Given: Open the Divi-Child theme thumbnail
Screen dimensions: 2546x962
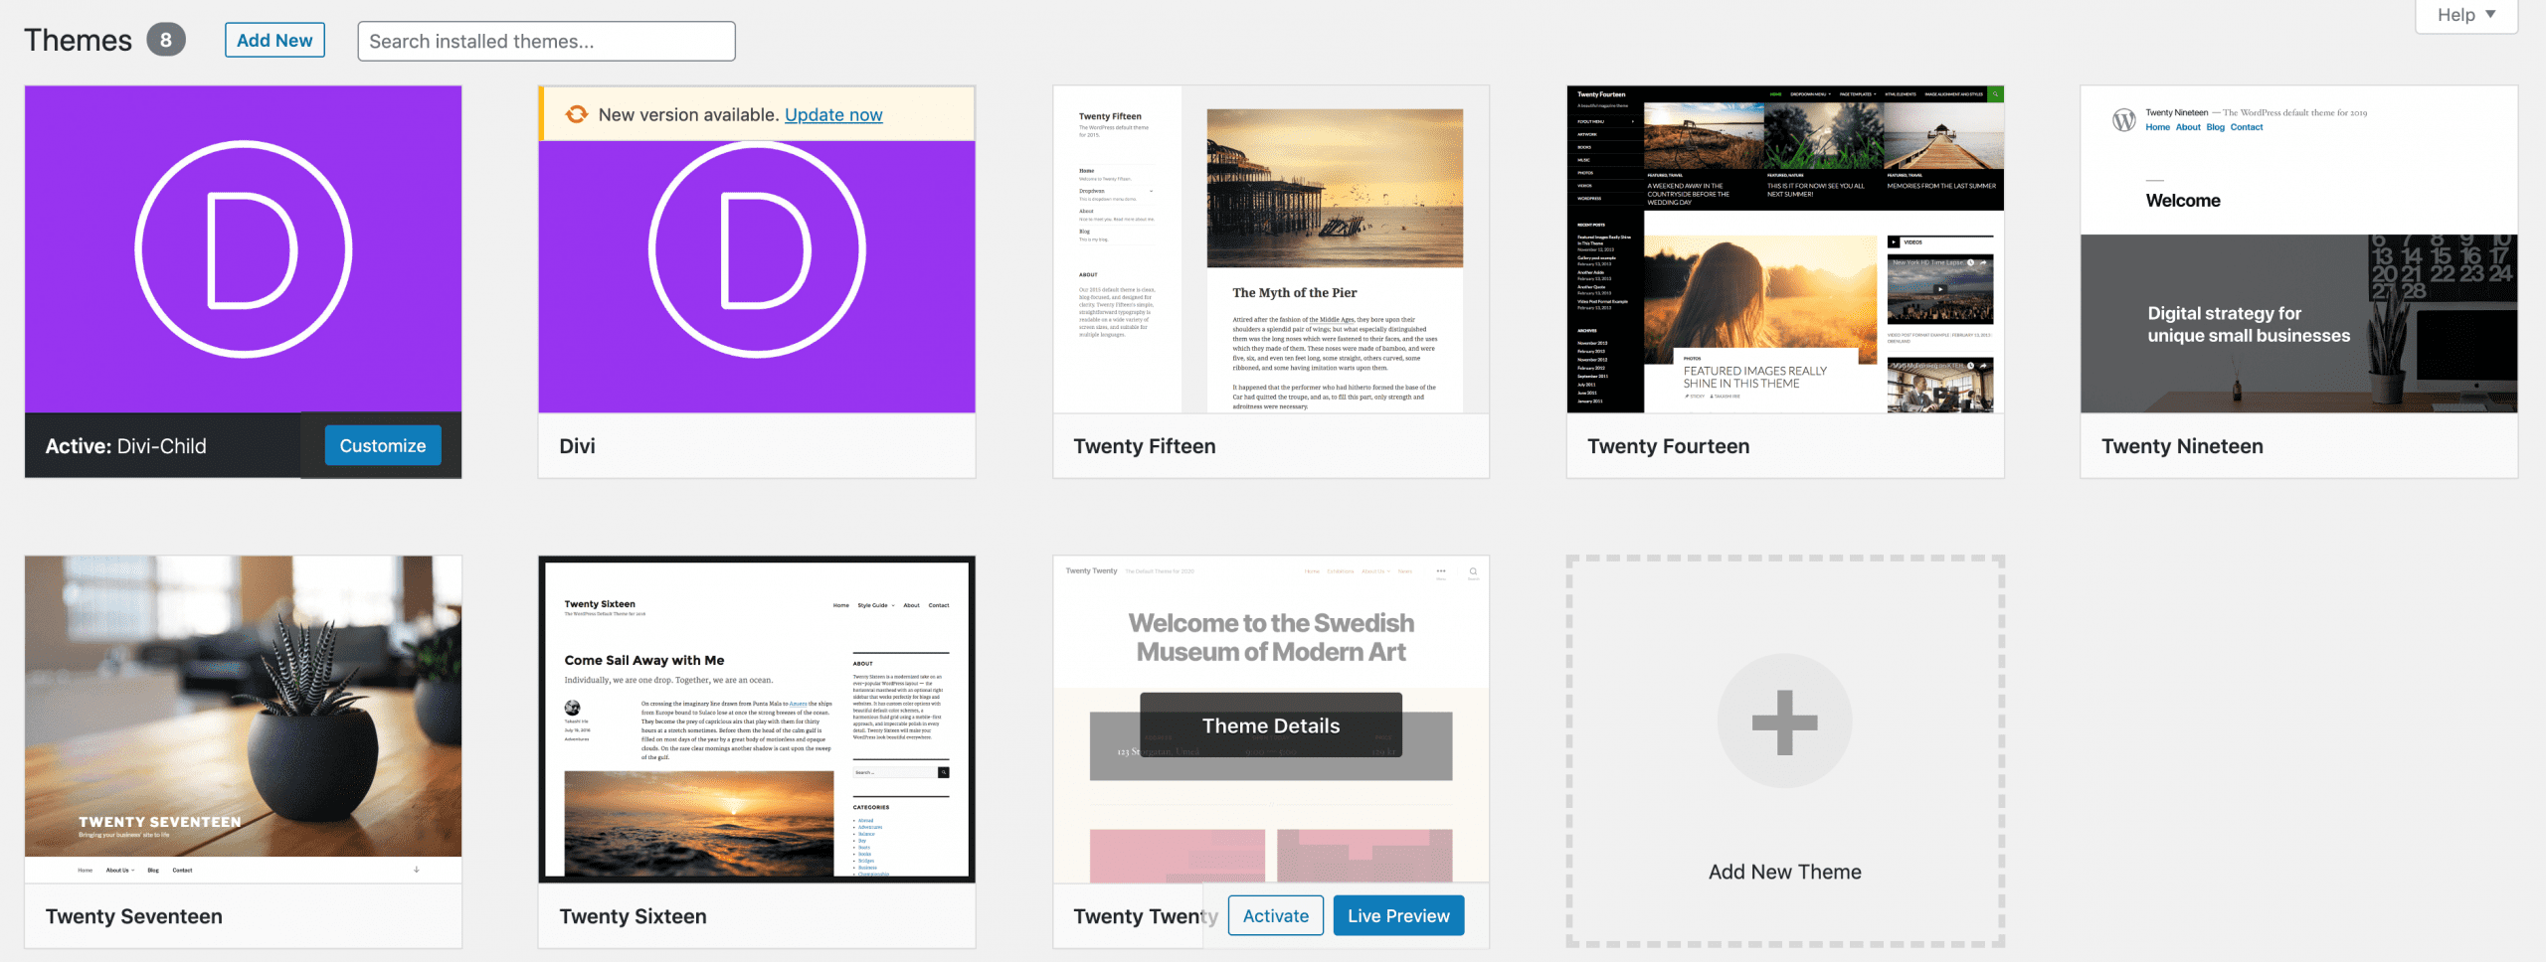Looking at the screenshot, I should point(243,248).
